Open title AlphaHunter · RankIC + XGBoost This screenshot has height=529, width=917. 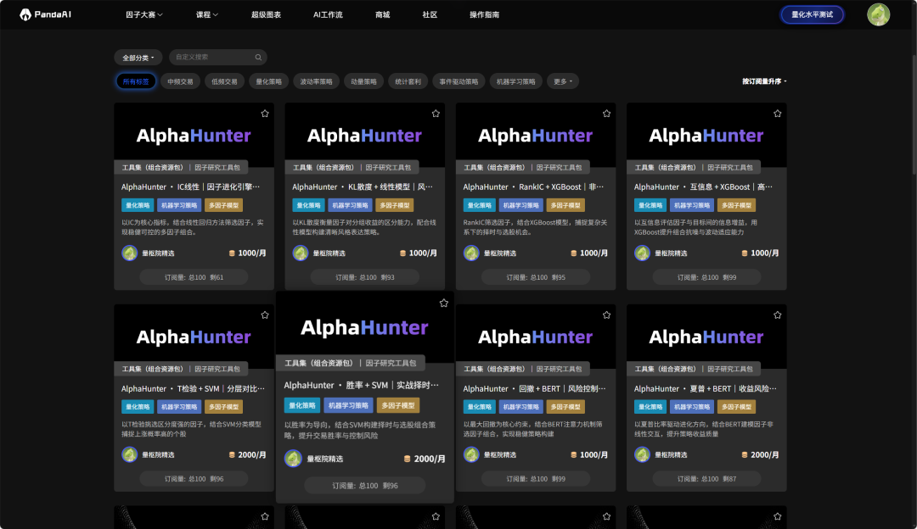click(x=533, y=187)
